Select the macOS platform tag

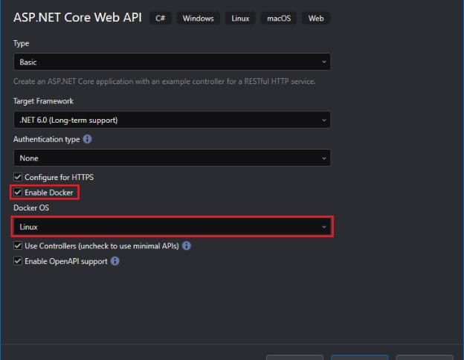(277, 19)
